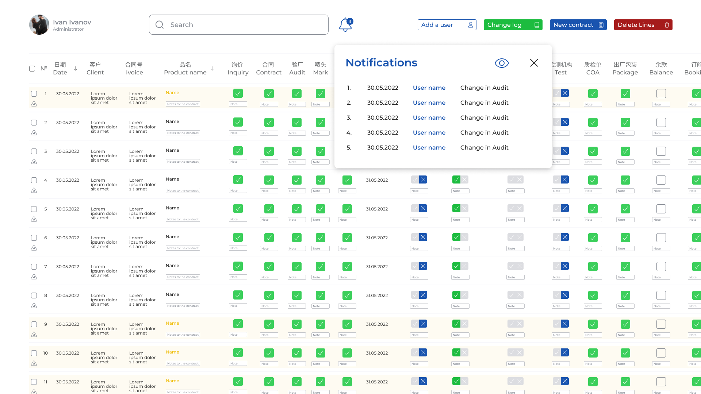Click warning triangle icon in row 10
Image resolution: width=701 pixels, height=394 pixels.
pyautogui.click(x=34, y=363)
